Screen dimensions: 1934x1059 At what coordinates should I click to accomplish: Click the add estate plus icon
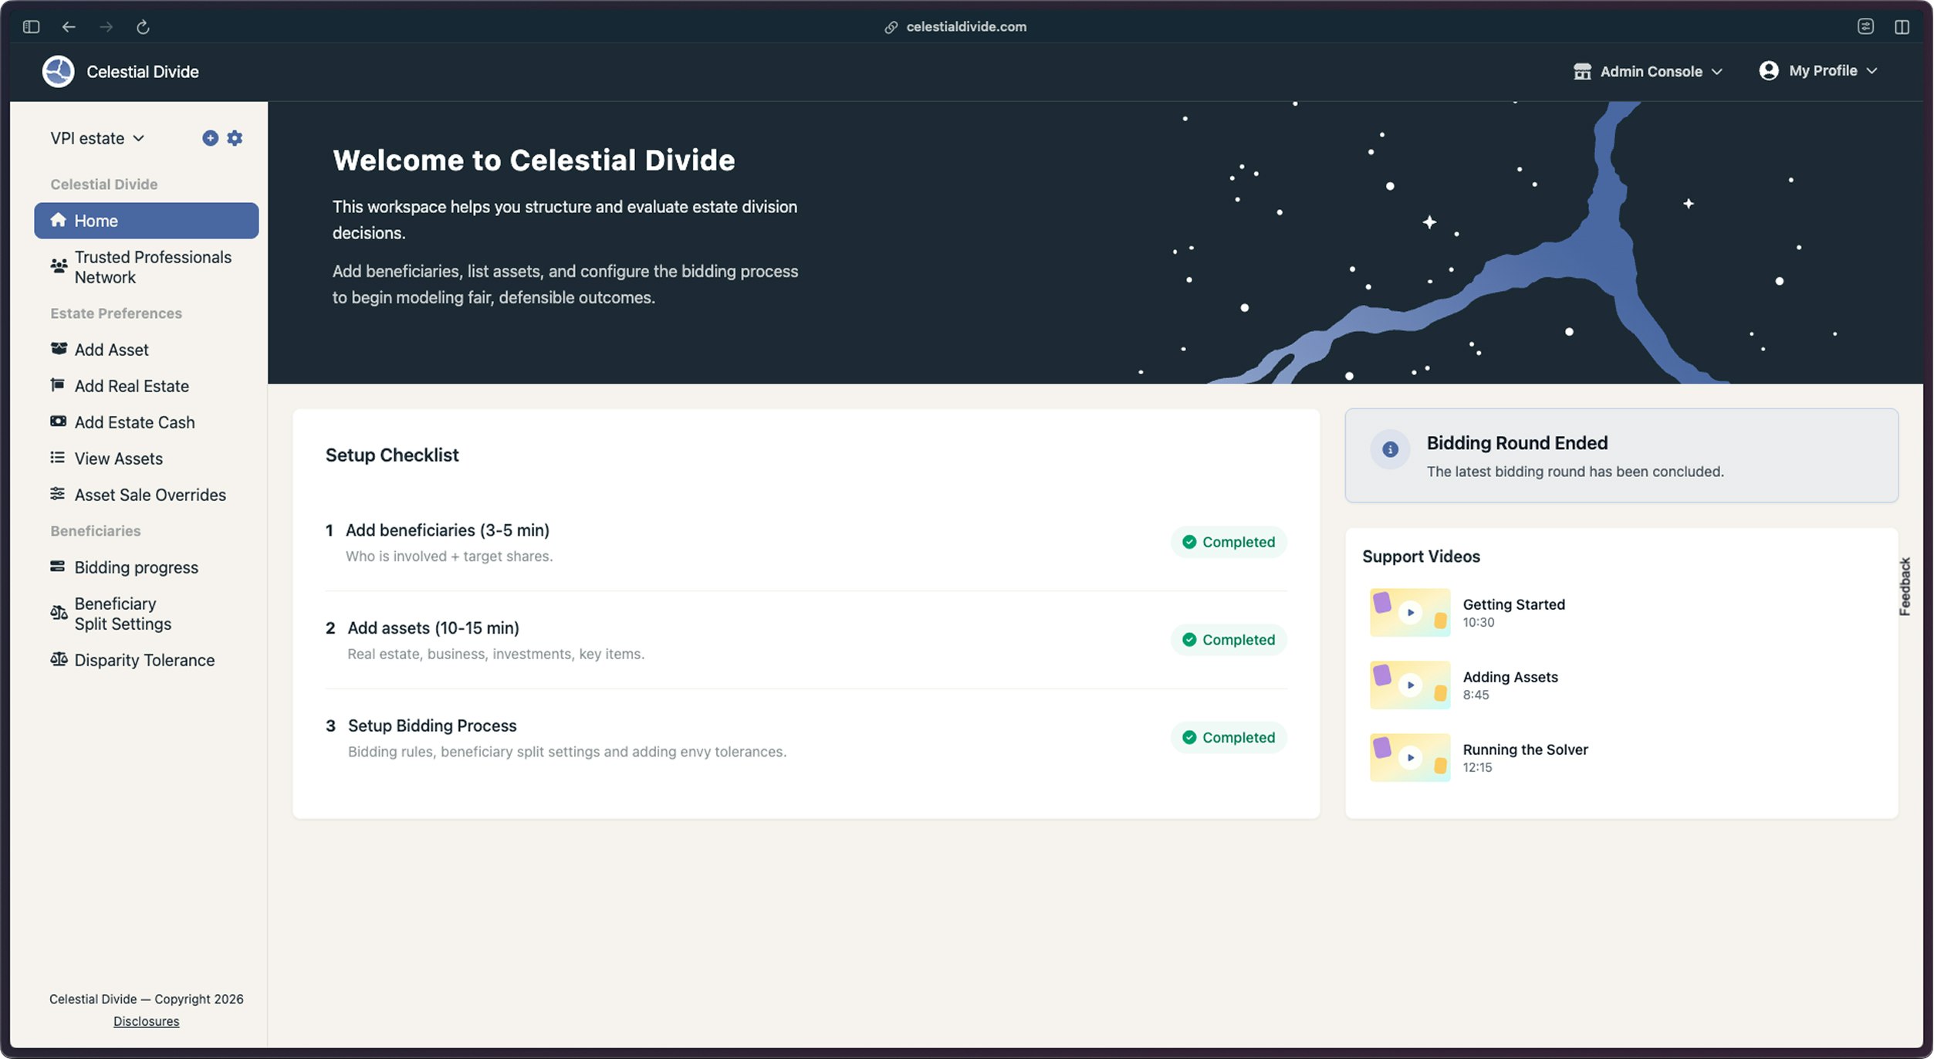210,138
